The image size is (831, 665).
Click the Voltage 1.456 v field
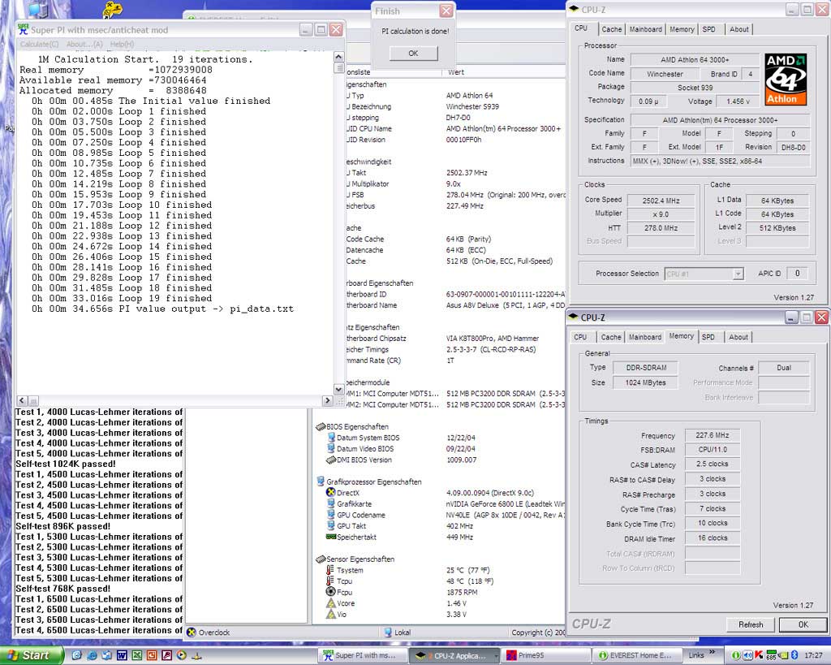pos(738,101)
